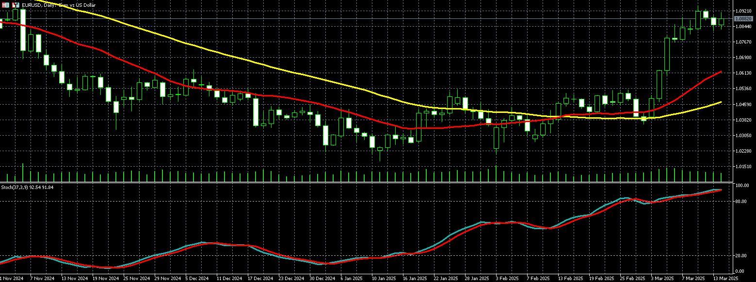Click the EURUSD, Daily chart title
756x282 pixels.
[x=58, y=5]
